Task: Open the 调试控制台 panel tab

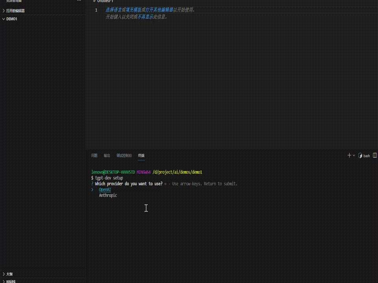Action: point(124,155)
